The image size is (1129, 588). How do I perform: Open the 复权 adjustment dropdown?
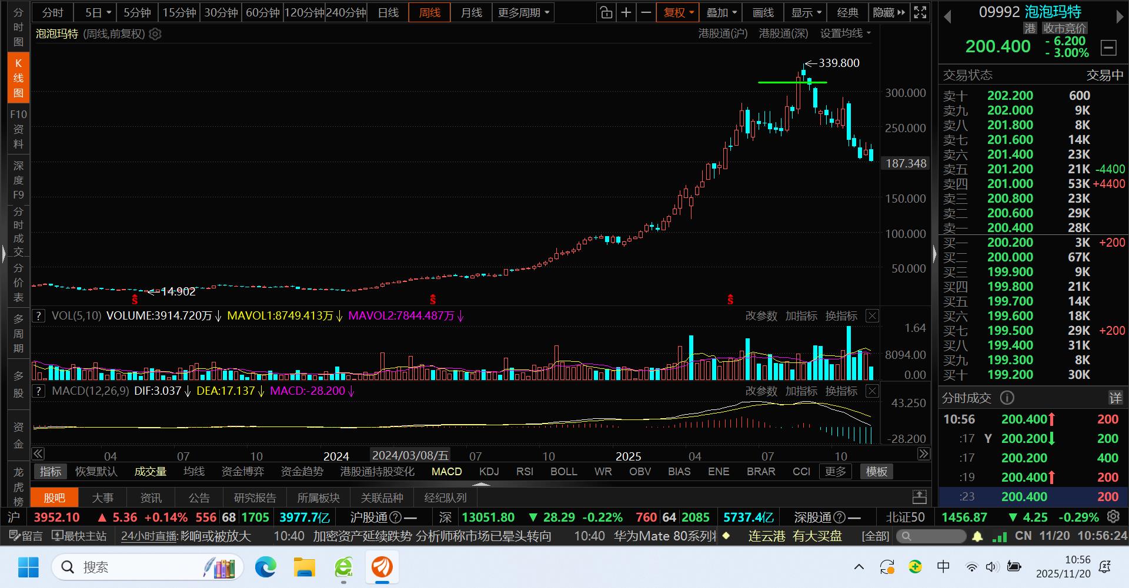[679, 12]
